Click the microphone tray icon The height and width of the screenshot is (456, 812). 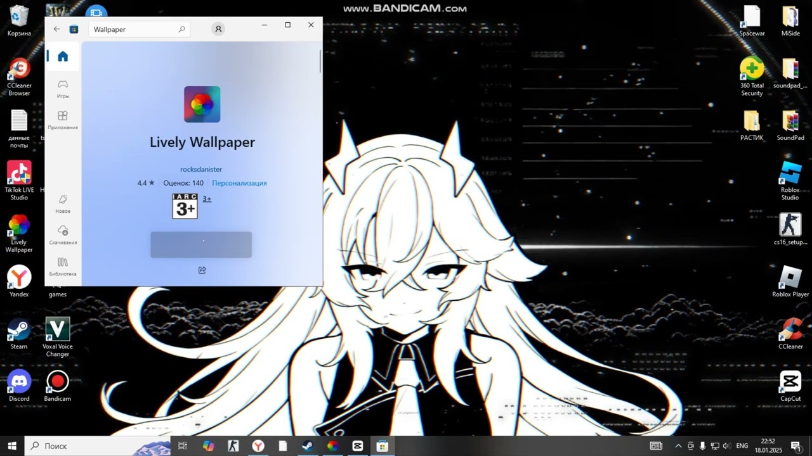(702, 446)
